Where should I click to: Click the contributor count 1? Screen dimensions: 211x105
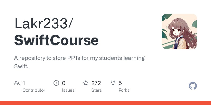[x=24, y=83]
